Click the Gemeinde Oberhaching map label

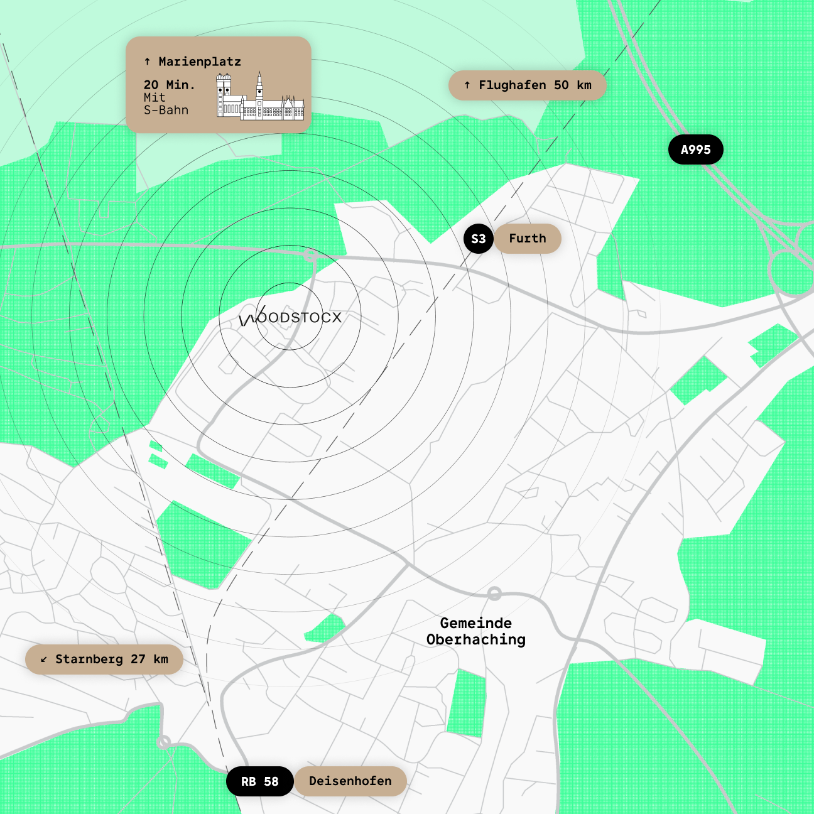point(476,631)
